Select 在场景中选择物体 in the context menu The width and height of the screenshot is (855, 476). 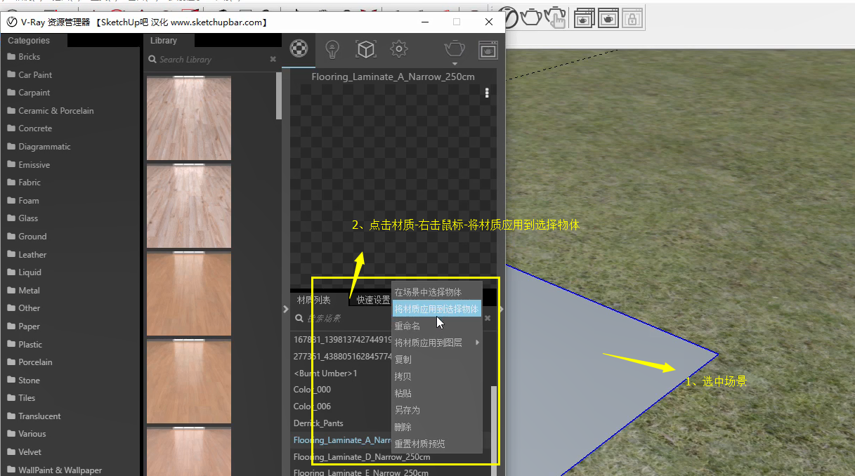click(427, 291)
